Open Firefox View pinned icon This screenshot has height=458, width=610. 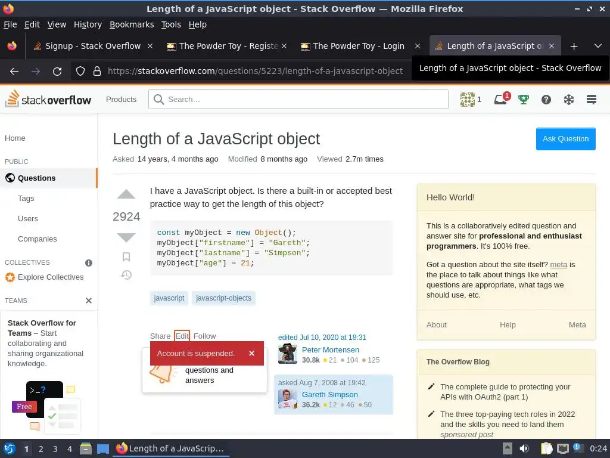click(12, 46)
